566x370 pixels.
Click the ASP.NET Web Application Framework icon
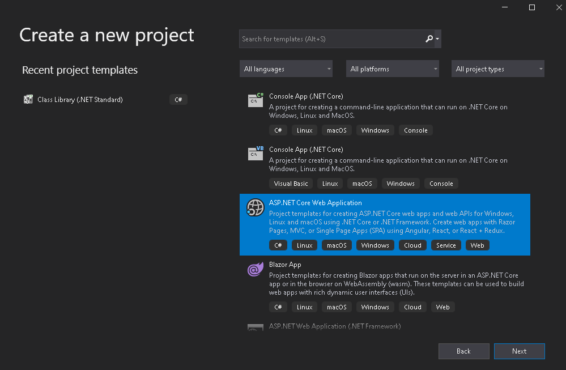(256, 328)
